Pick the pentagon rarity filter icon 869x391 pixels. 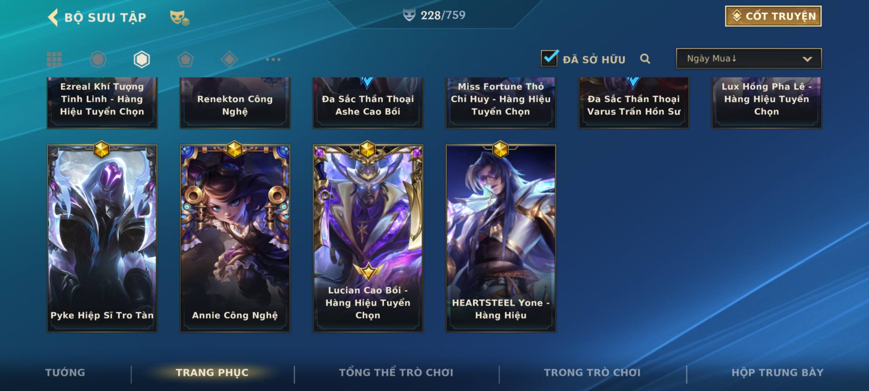click(185, 59)
